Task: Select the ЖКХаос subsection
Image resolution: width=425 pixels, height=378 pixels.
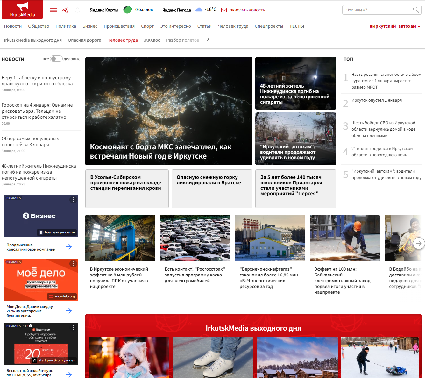Action: coord(152,40)
